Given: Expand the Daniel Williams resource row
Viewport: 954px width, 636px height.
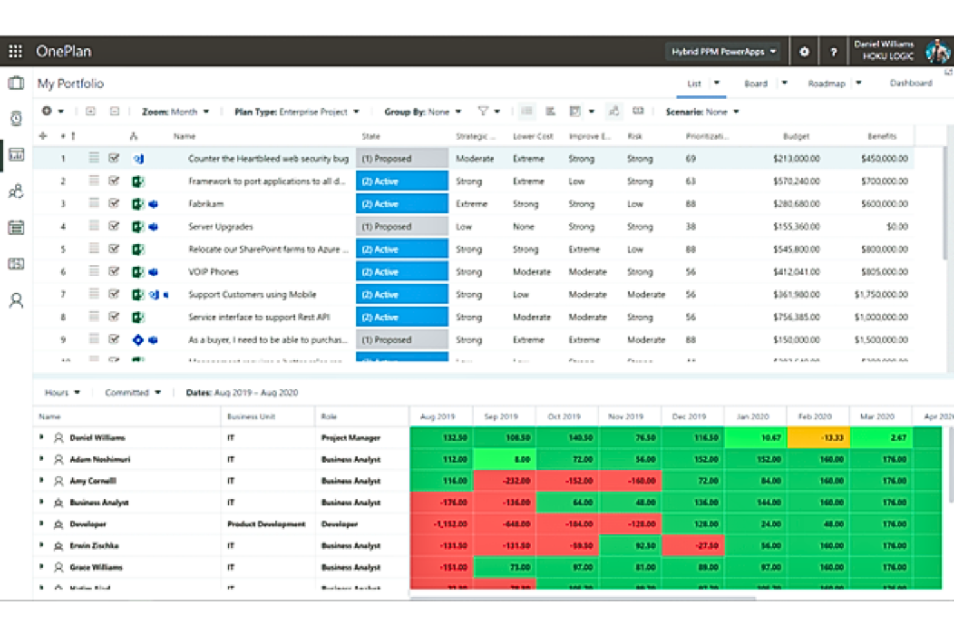Looking at the screenshot, I should [x=41, y=437].
